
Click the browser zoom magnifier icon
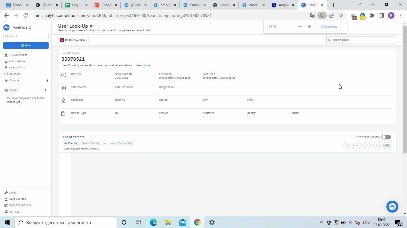322,15
